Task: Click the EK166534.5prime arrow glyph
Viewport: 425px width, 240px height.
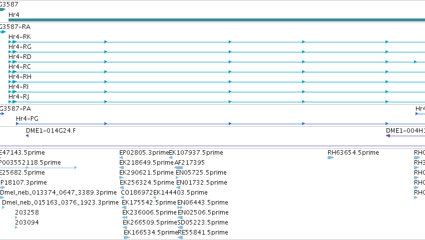Action: (x=126, y=238)
